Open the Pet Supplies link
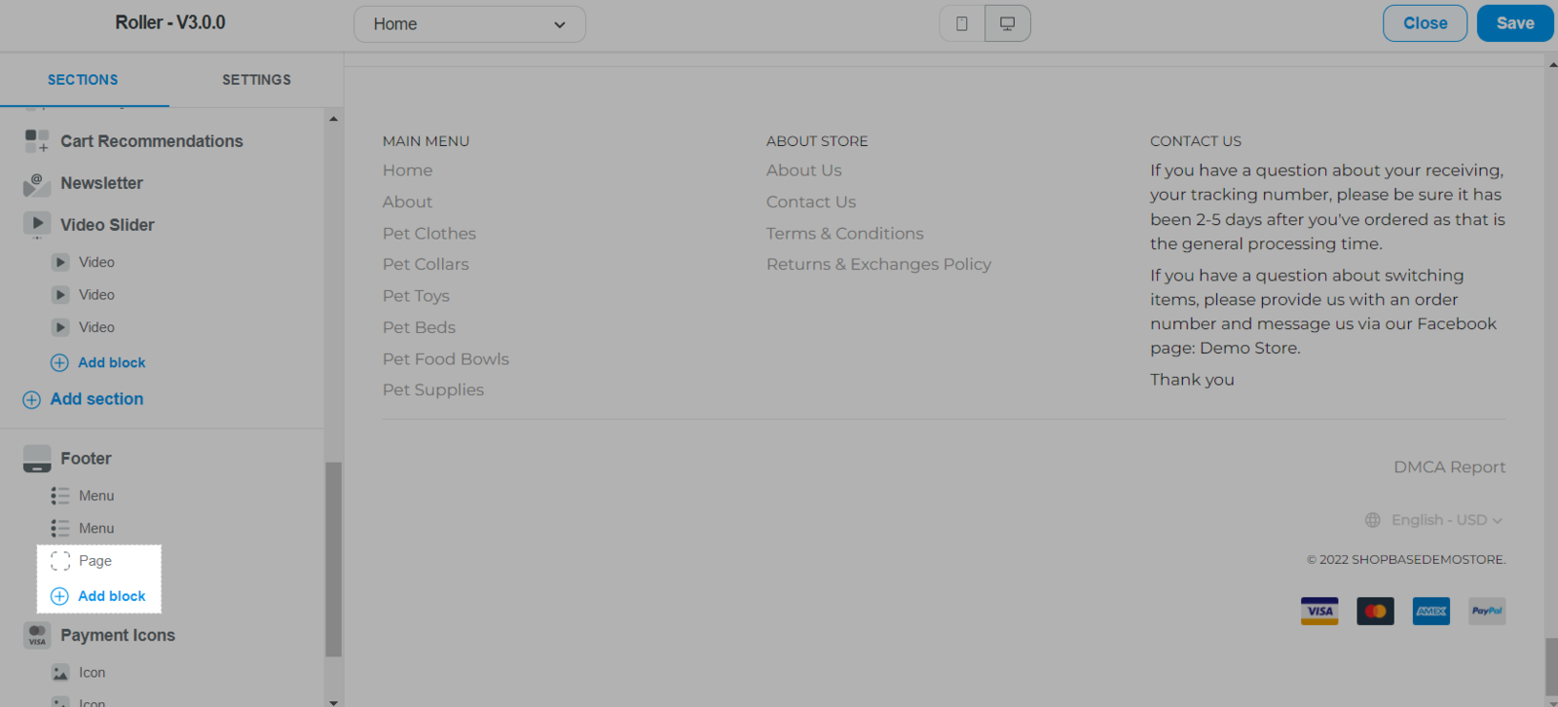Screen dimensions: 1558x707 pos(433,390)
